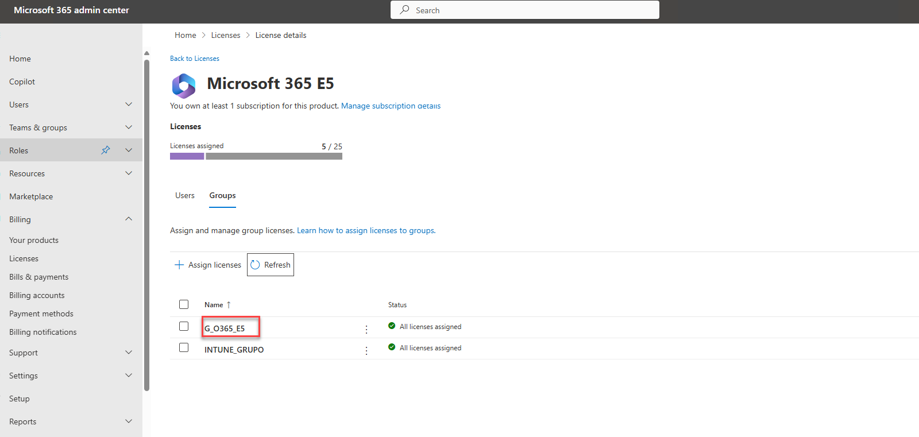Select the INTUNE_GRUPO row checkbox
This screenshot has height=437, width=919.
(184, 347)
